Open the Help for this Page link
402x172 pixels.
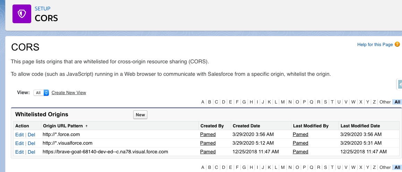click(x=375, y=45)
